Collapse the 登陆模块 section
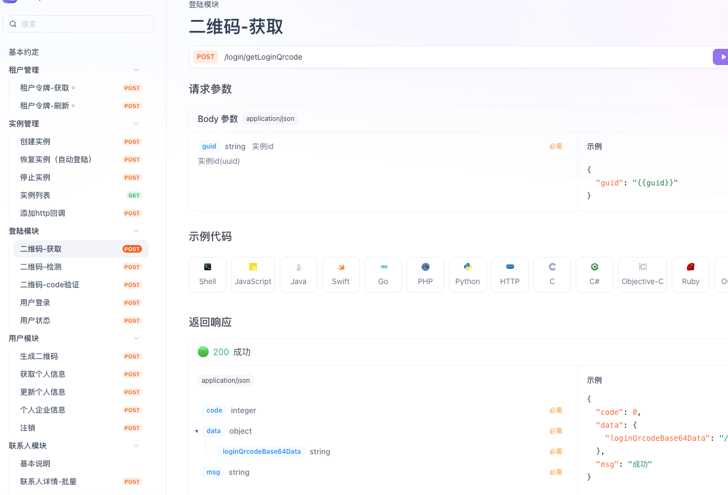This screenshot has height=495, width=728. pyautogui.click(x=136, y=230)
